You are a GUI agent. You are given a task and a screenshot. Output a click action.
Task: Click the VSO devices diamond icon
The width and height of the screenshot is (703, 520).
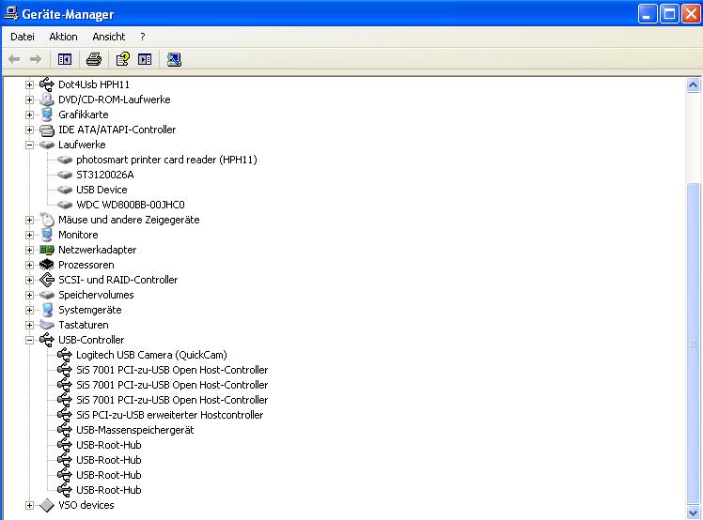[x=47, y=505]
